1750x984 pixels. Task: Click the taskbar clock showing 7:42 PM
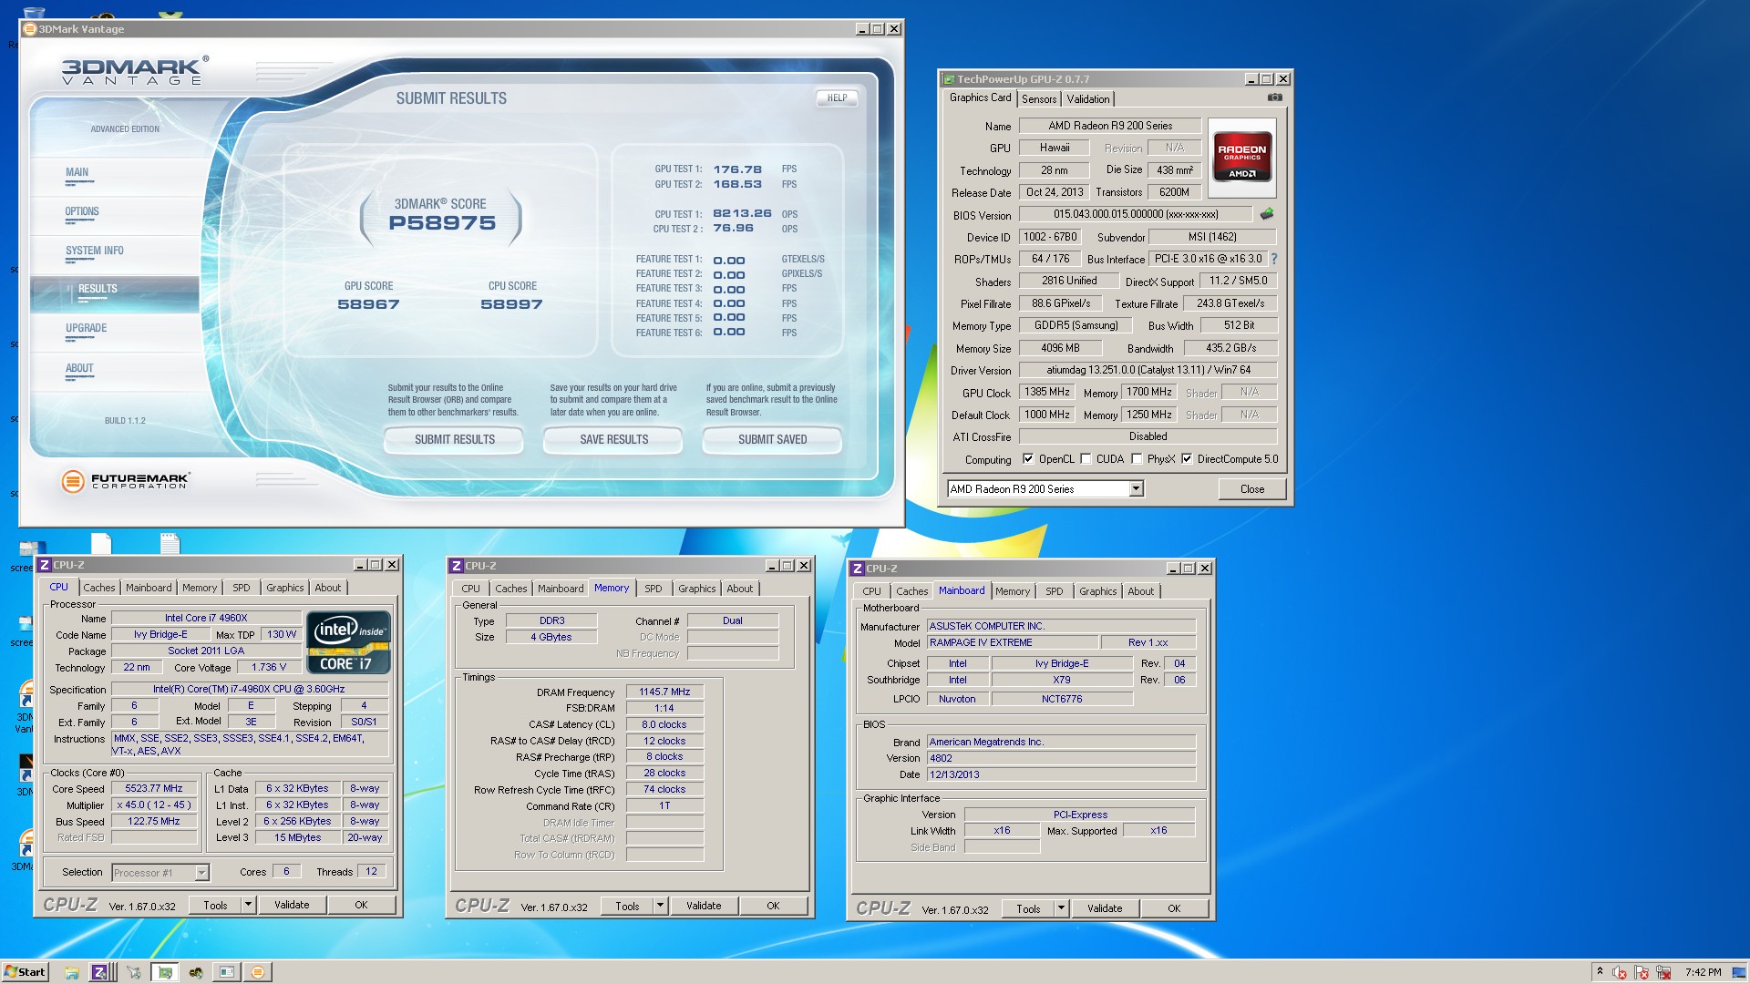click(1704, 972)
